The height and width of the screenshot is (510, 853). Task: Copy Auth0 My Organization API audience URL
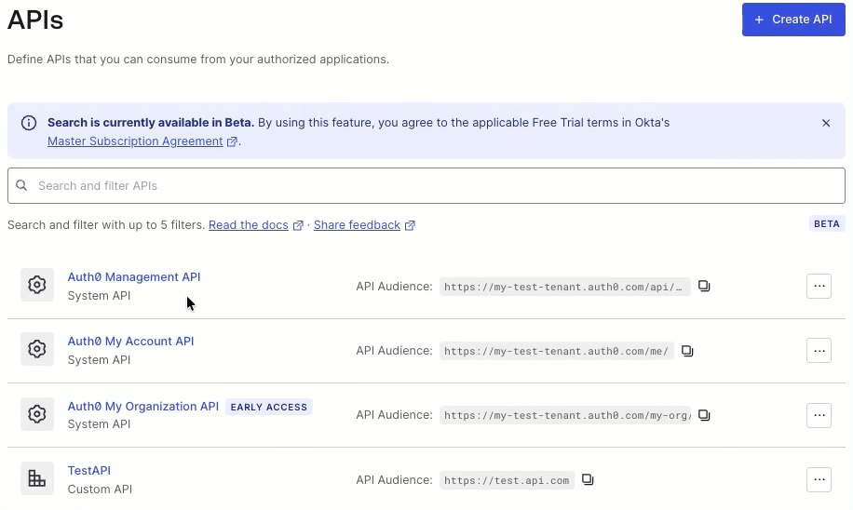(704, 415)
